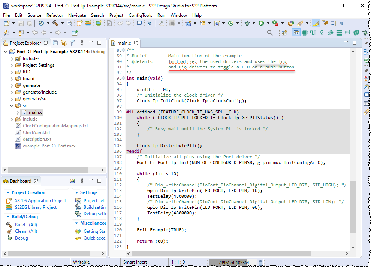Switch to the main.c editor tab

(x=124, y=43)
